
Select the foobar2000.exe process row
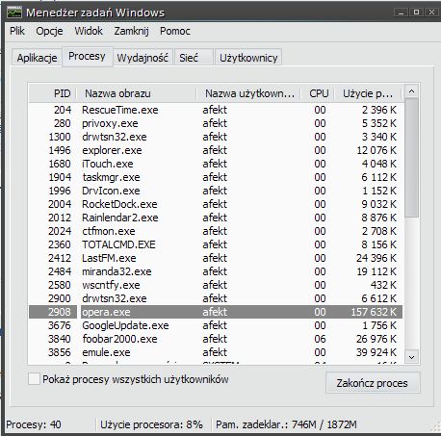(216, 339)
